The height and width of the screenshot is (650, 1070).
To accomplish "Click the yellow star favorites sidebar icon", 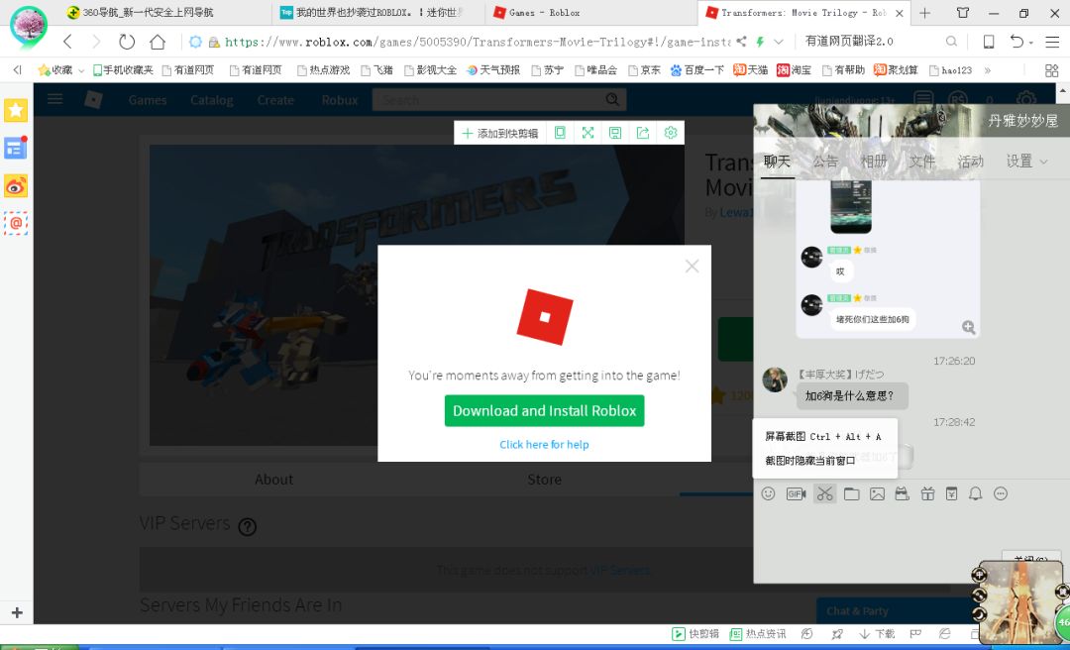I will pos(16,110).
